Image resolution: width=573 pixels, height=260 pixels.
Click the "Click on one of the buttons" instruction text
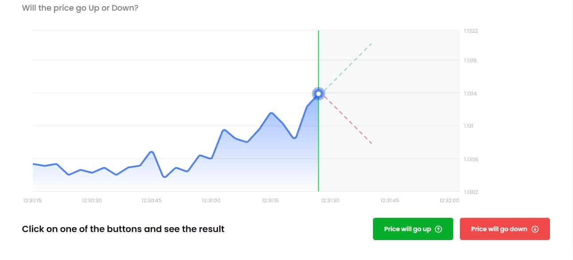point(123,229)
